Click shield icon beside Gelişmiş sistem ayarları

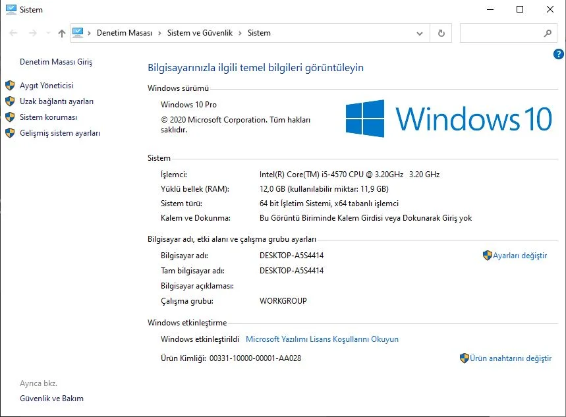tap(10, 133)
